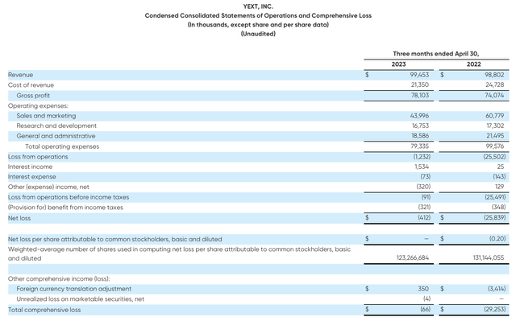Select the 'Interest income' label
This screenshot has width=516, height=321.
(30, 167)
